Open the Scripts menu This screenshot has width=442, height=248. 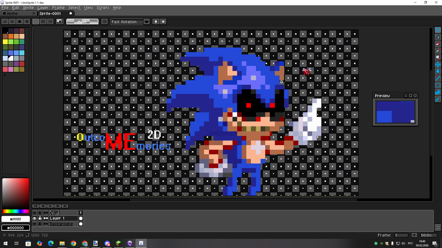point(103,7)
